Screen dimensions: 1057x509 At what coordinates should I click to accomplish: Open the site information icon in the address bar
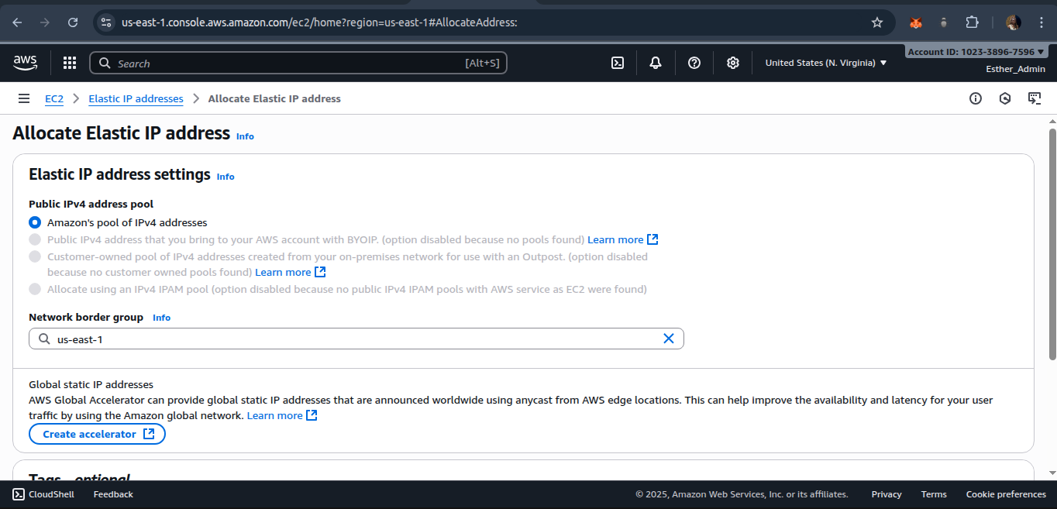(x=107, y=22)
